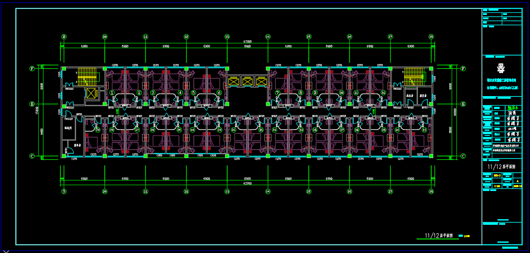The image size is (530, 253).
Task: Select the yellow hatched shaft beside the left stair
Action: point(91,94)
